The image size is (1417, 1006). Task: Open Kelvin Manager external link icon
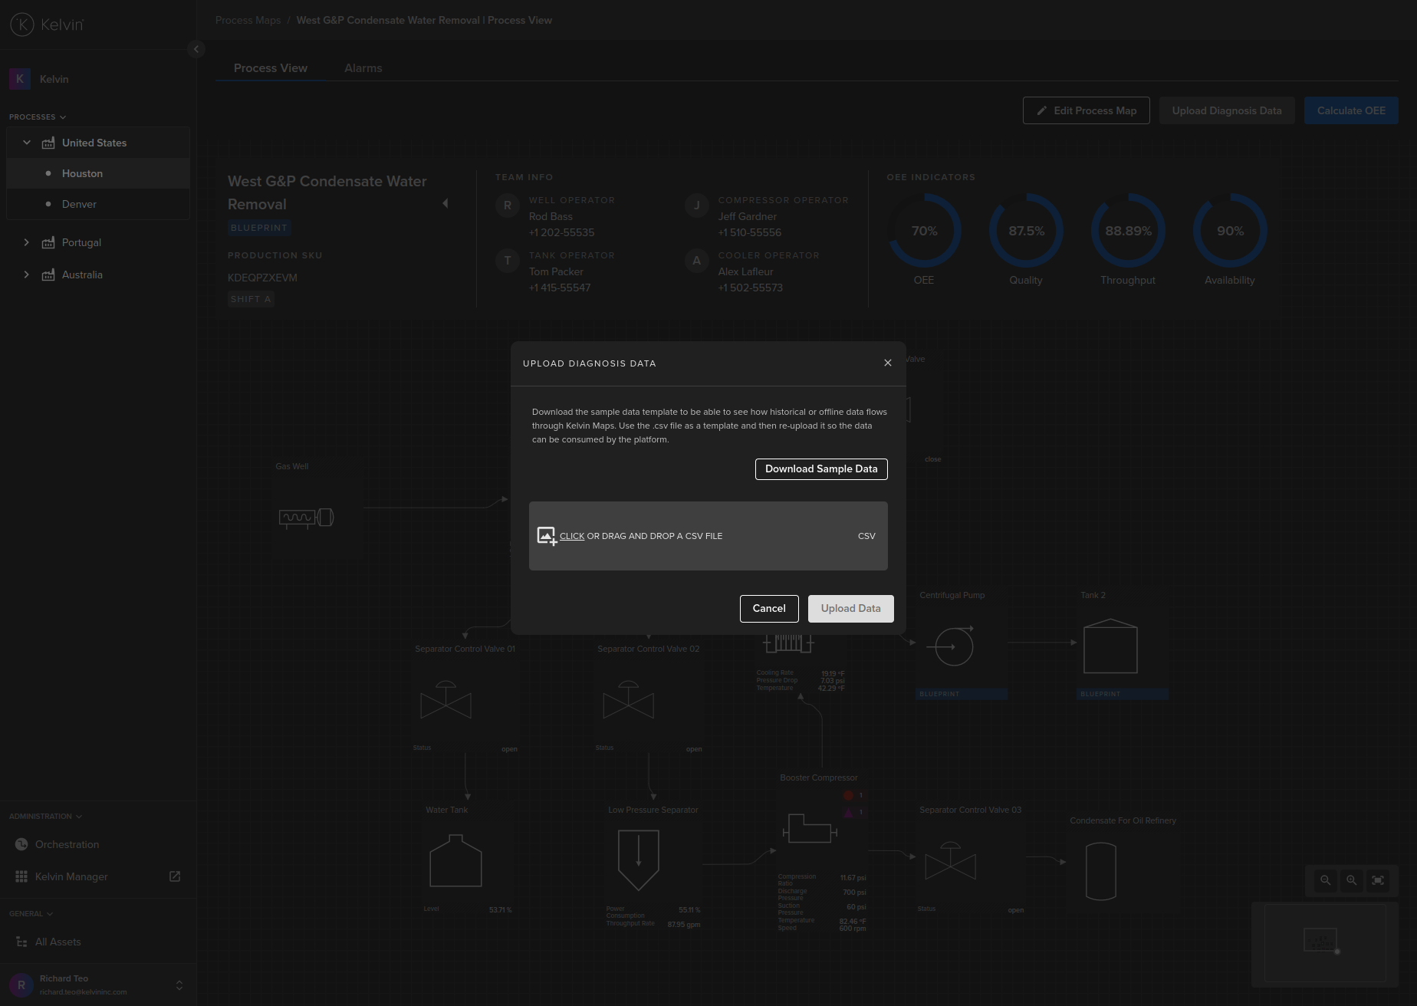tap(175, 876)
